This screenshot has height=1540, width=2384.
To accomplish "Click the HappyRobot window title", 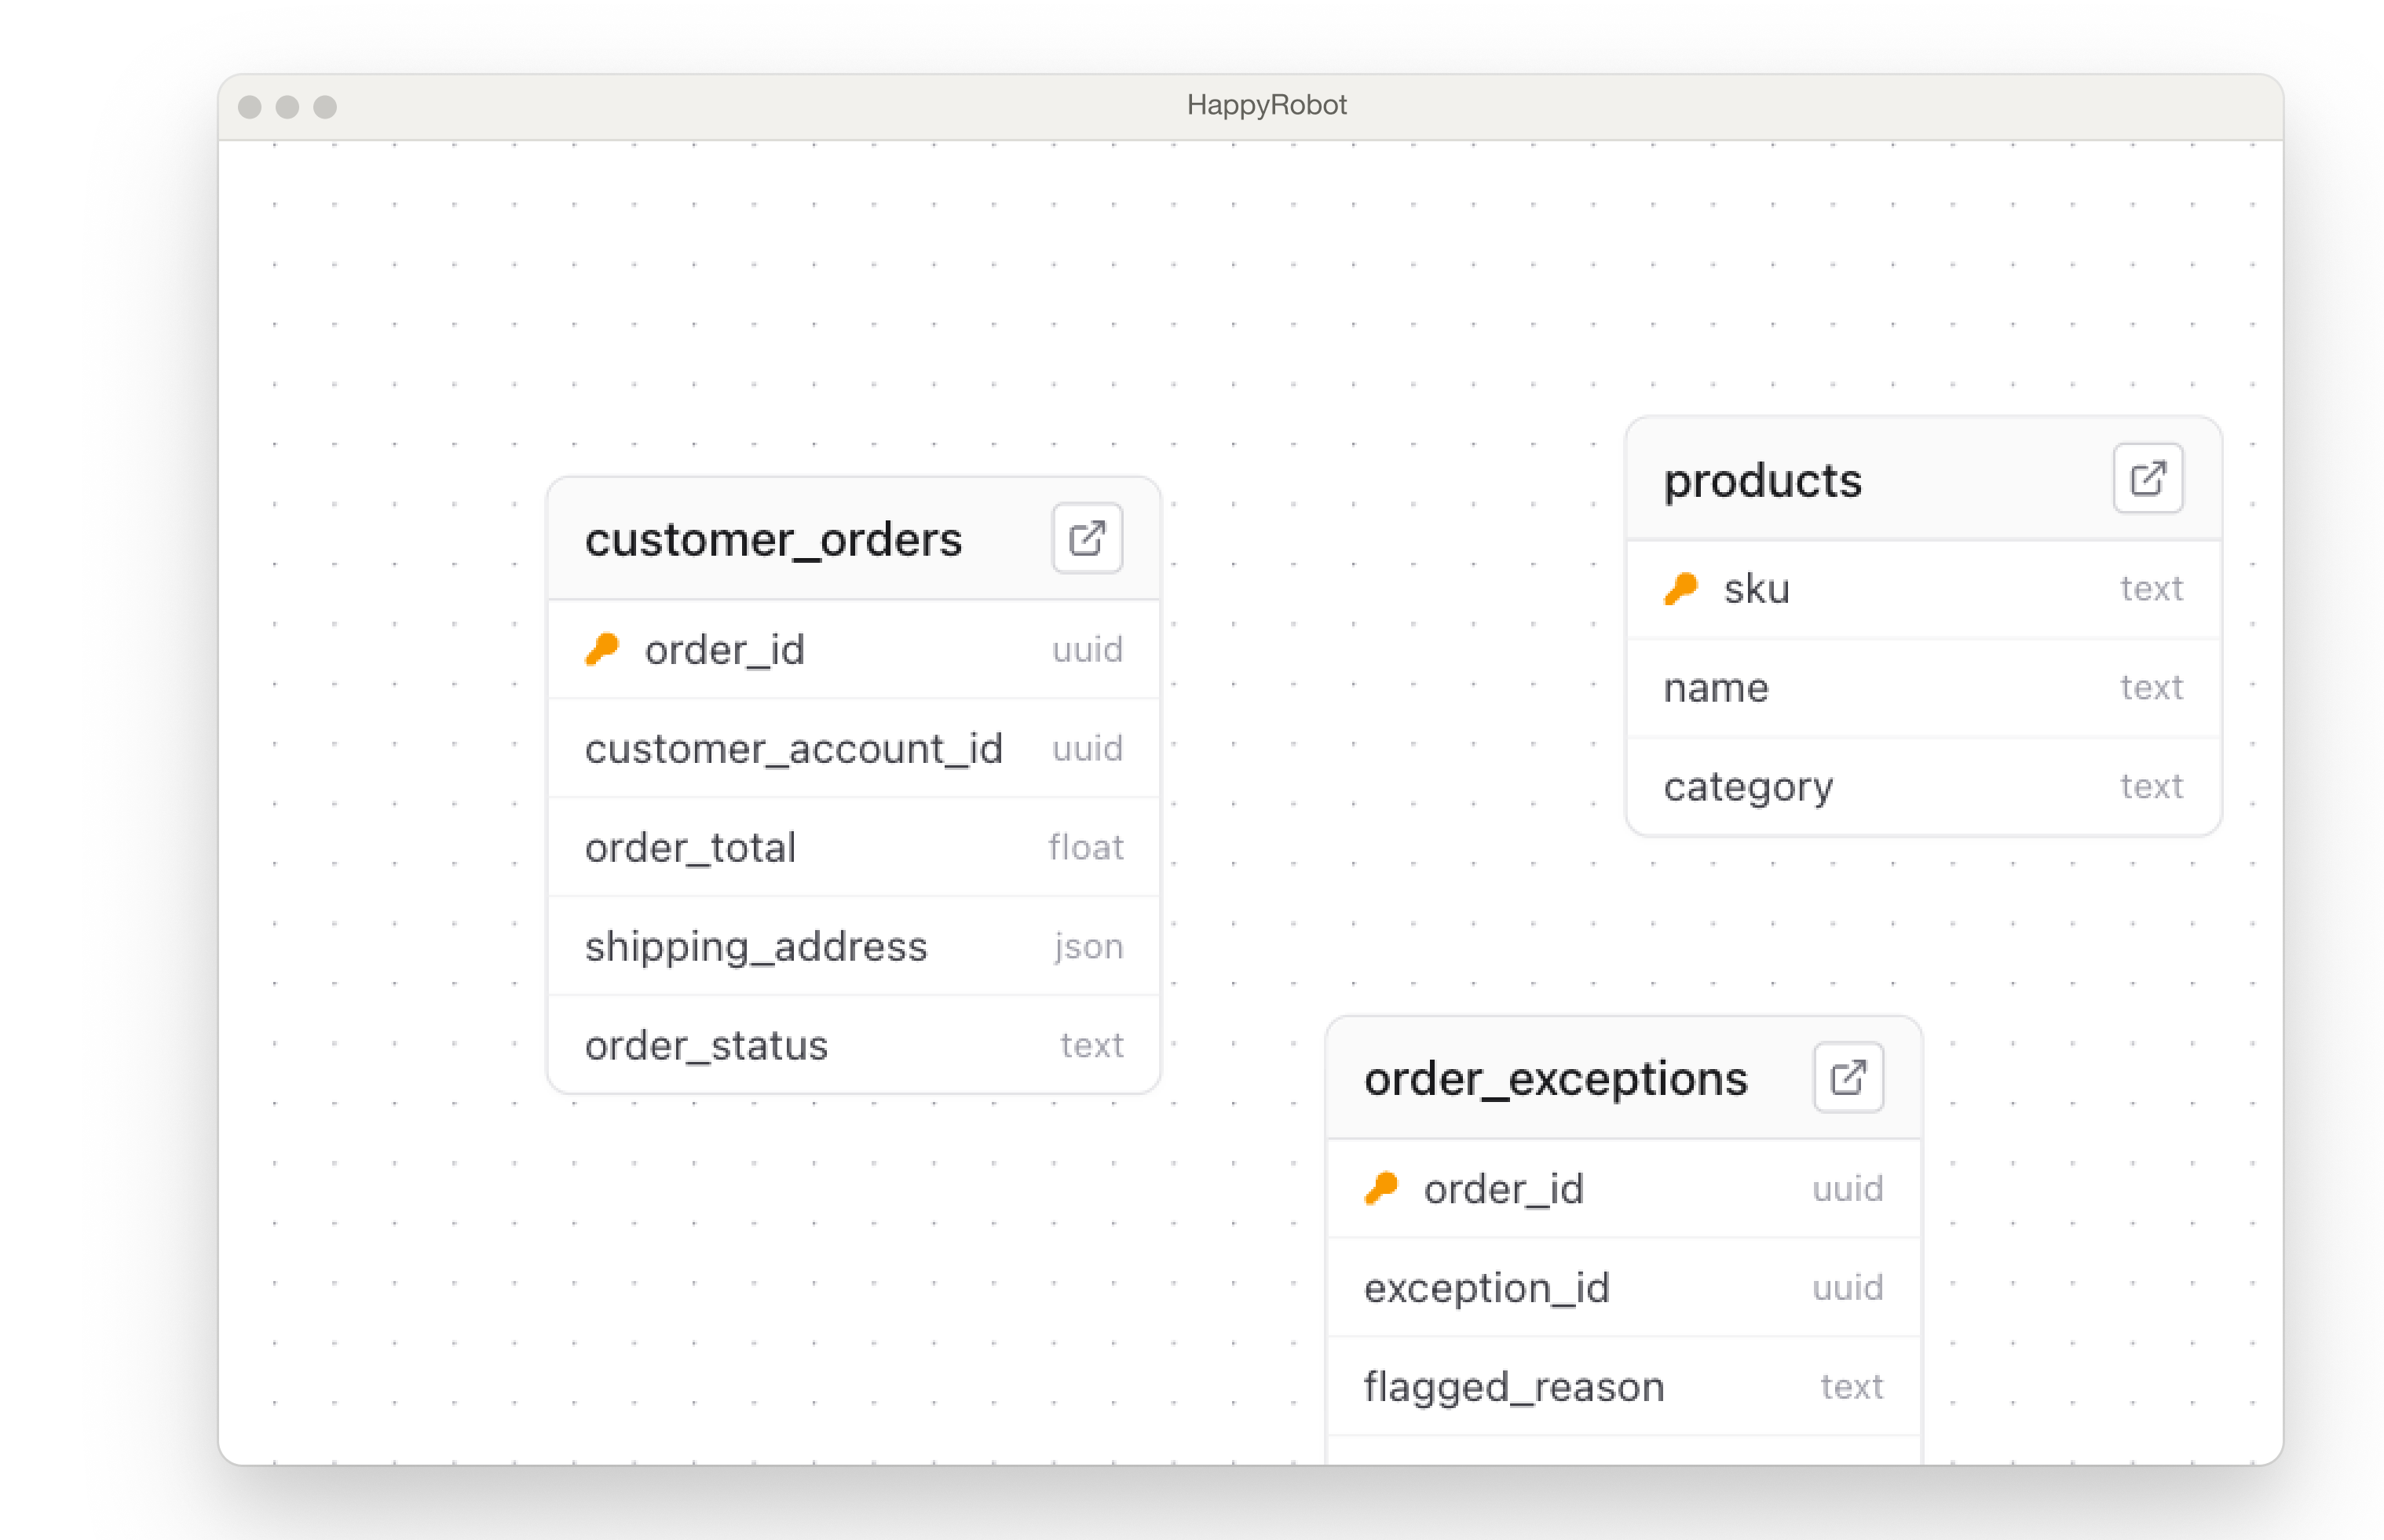I will click(x=1266, y=105).
